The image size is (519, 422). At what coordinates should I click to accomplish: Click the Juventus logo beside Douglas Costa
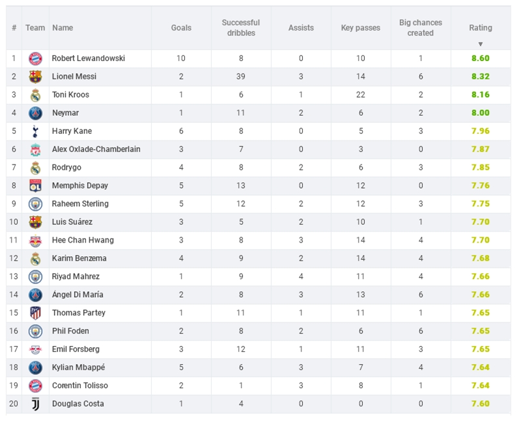35,404
